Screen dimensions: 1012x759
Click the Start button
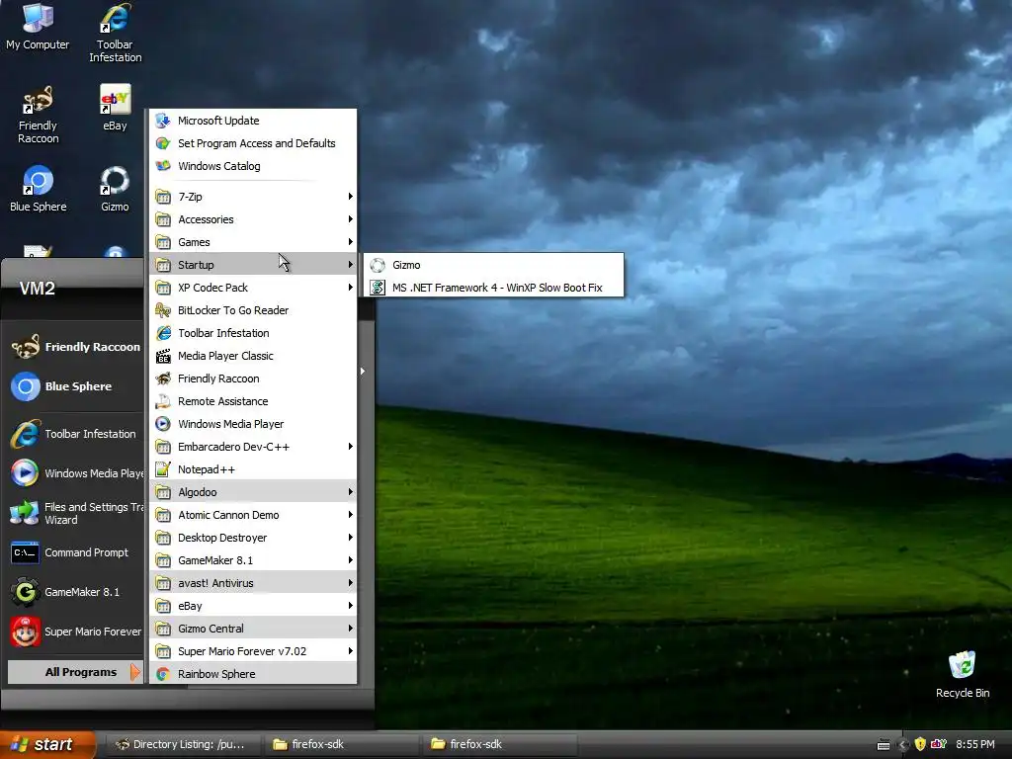[x=47, y=745]
